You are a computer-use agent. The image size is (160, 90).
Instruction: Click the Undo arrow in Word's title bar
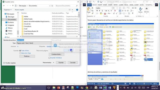94,2
